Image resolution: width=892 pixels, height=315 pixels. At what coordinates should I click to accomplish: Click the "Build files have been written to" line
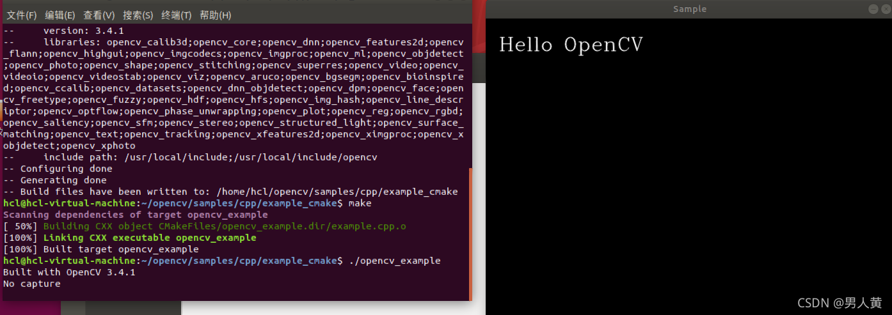[230, 192]
